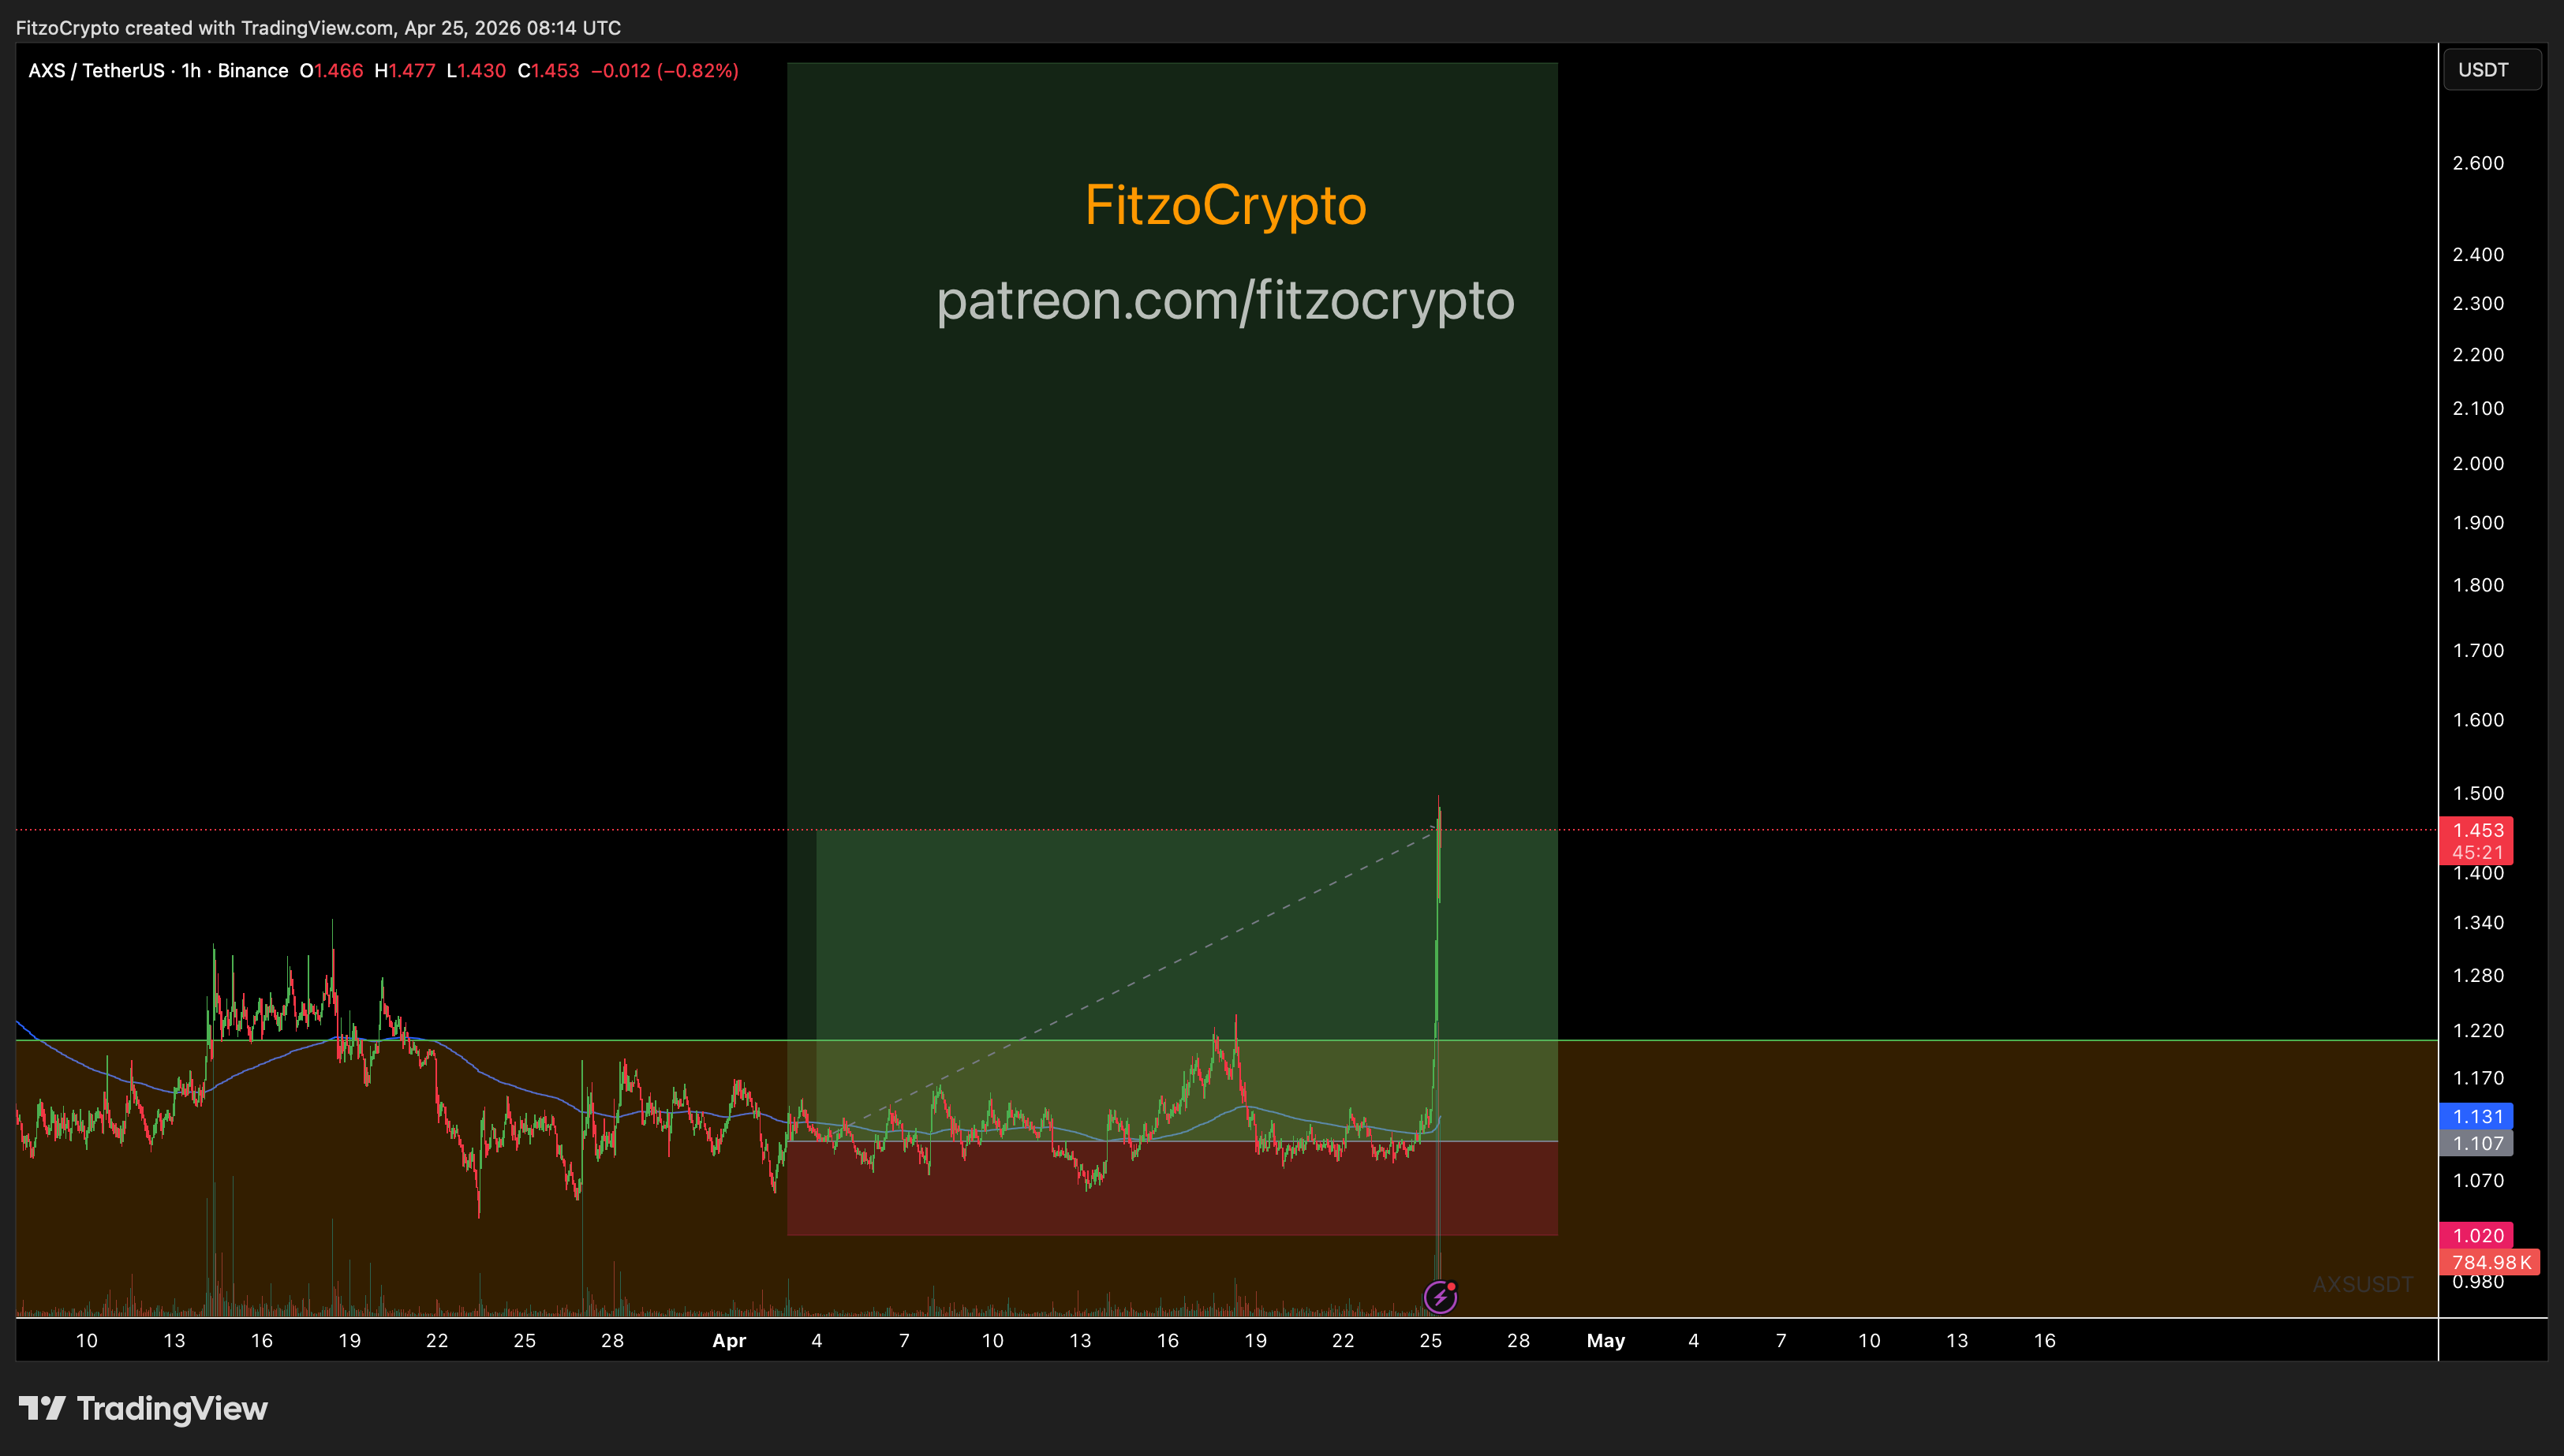The image size is (2564, 1456).
Task: Click the −0.012 (−0.82%) change value
Action: click(x=665, y=71)
